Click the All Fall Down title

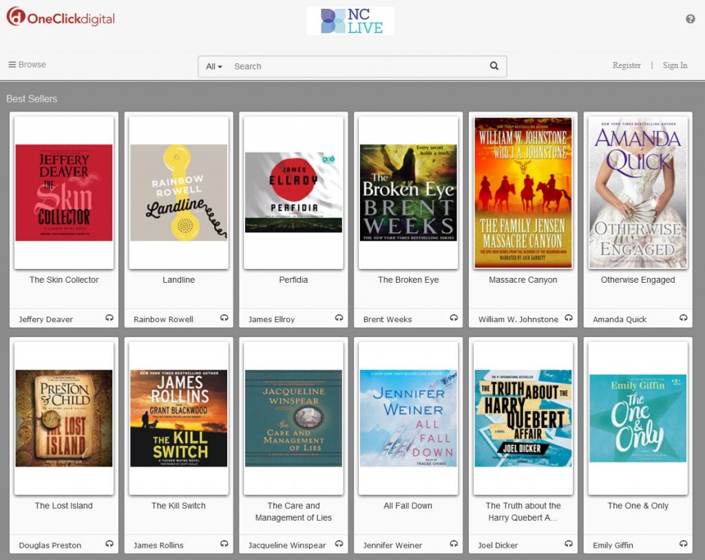point(408,506)
